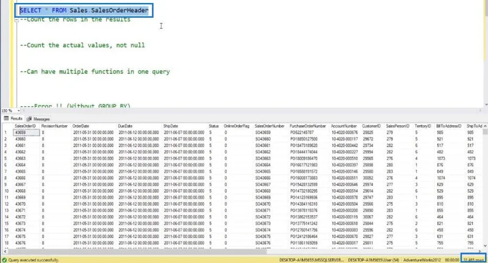Click the query editor vertical scrollbar down arrow
This screenshot has width=488, height=263.
(x=486, y=105)
